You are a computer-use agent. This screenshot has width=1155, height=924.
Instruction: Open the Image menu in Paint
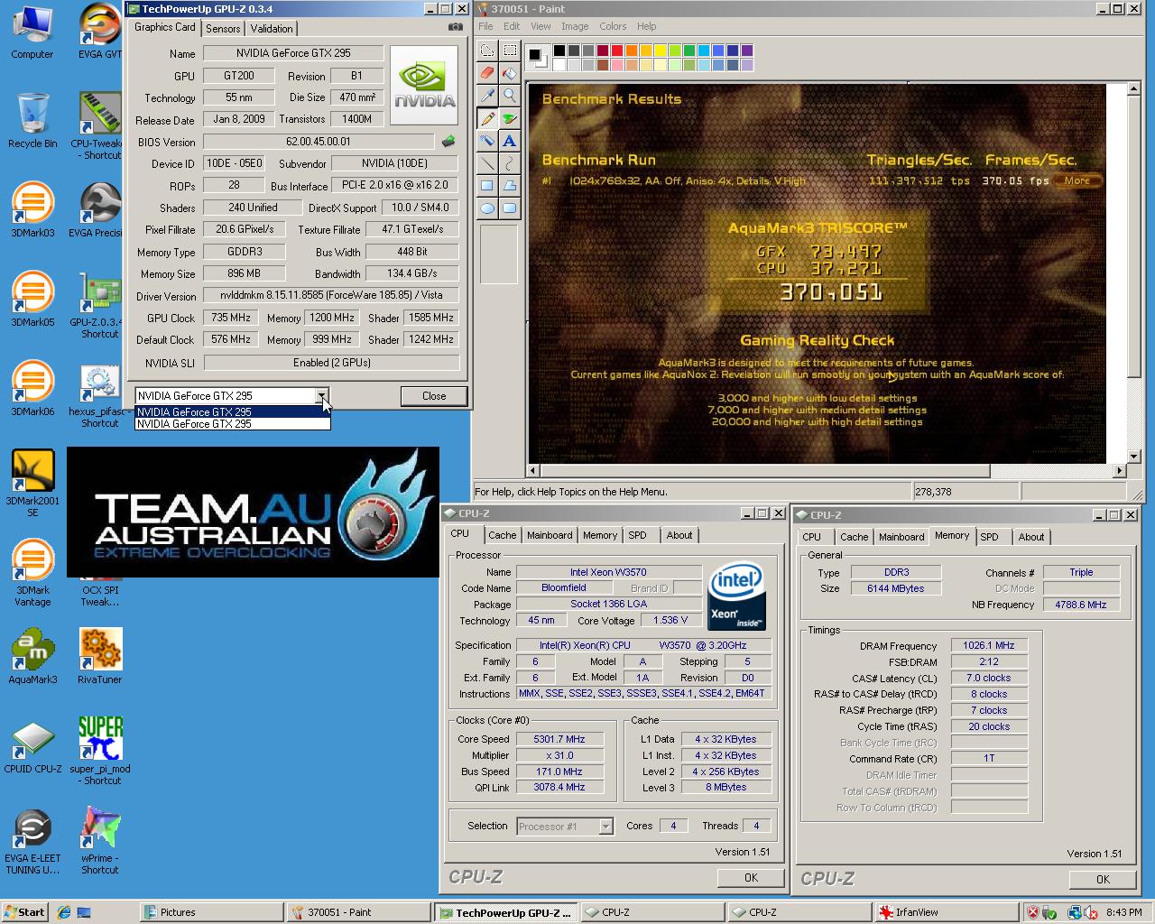[575, 26]
